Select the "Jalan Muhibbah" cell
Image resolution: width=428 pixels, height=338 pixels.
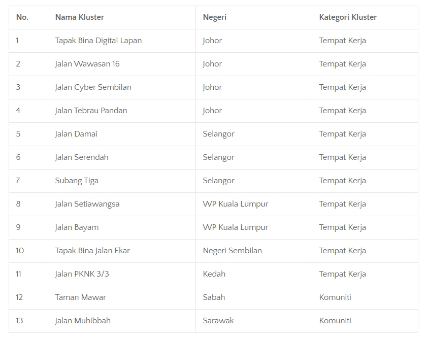(x=83, y=321)
